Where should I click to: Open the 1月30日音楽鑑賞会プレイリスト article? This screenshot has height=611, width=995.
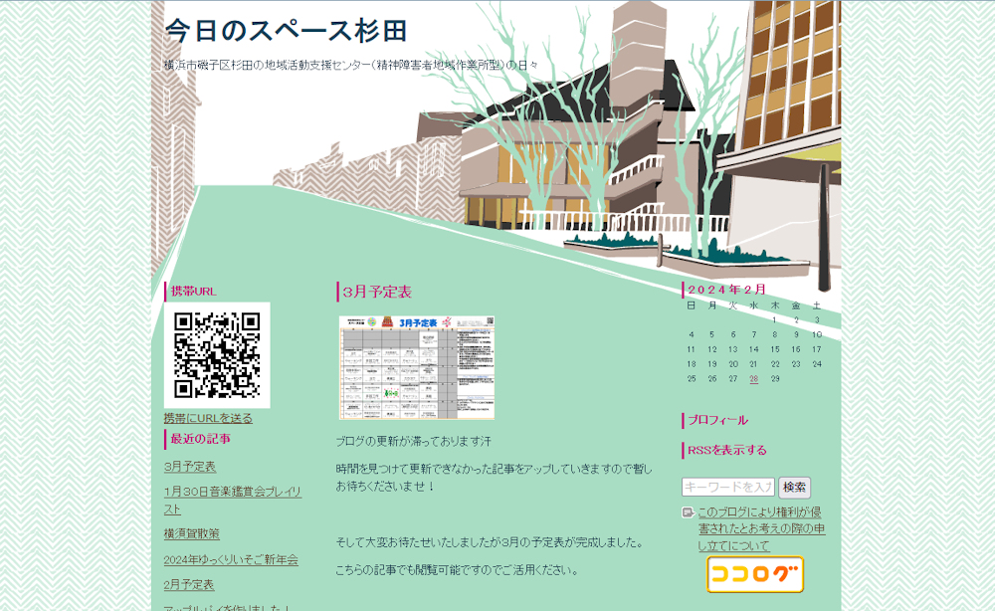(233, 500)
